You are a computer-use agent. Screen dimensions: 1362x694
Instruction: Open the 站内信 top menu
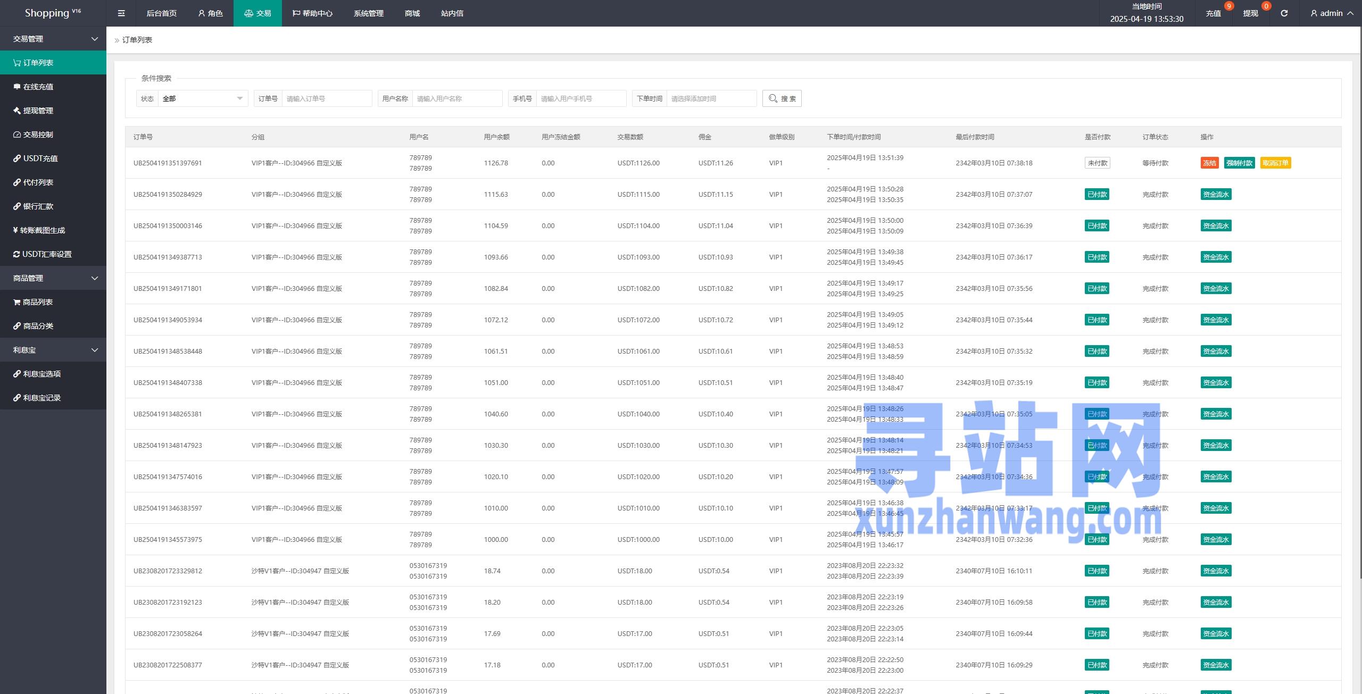tap(452, 13)
